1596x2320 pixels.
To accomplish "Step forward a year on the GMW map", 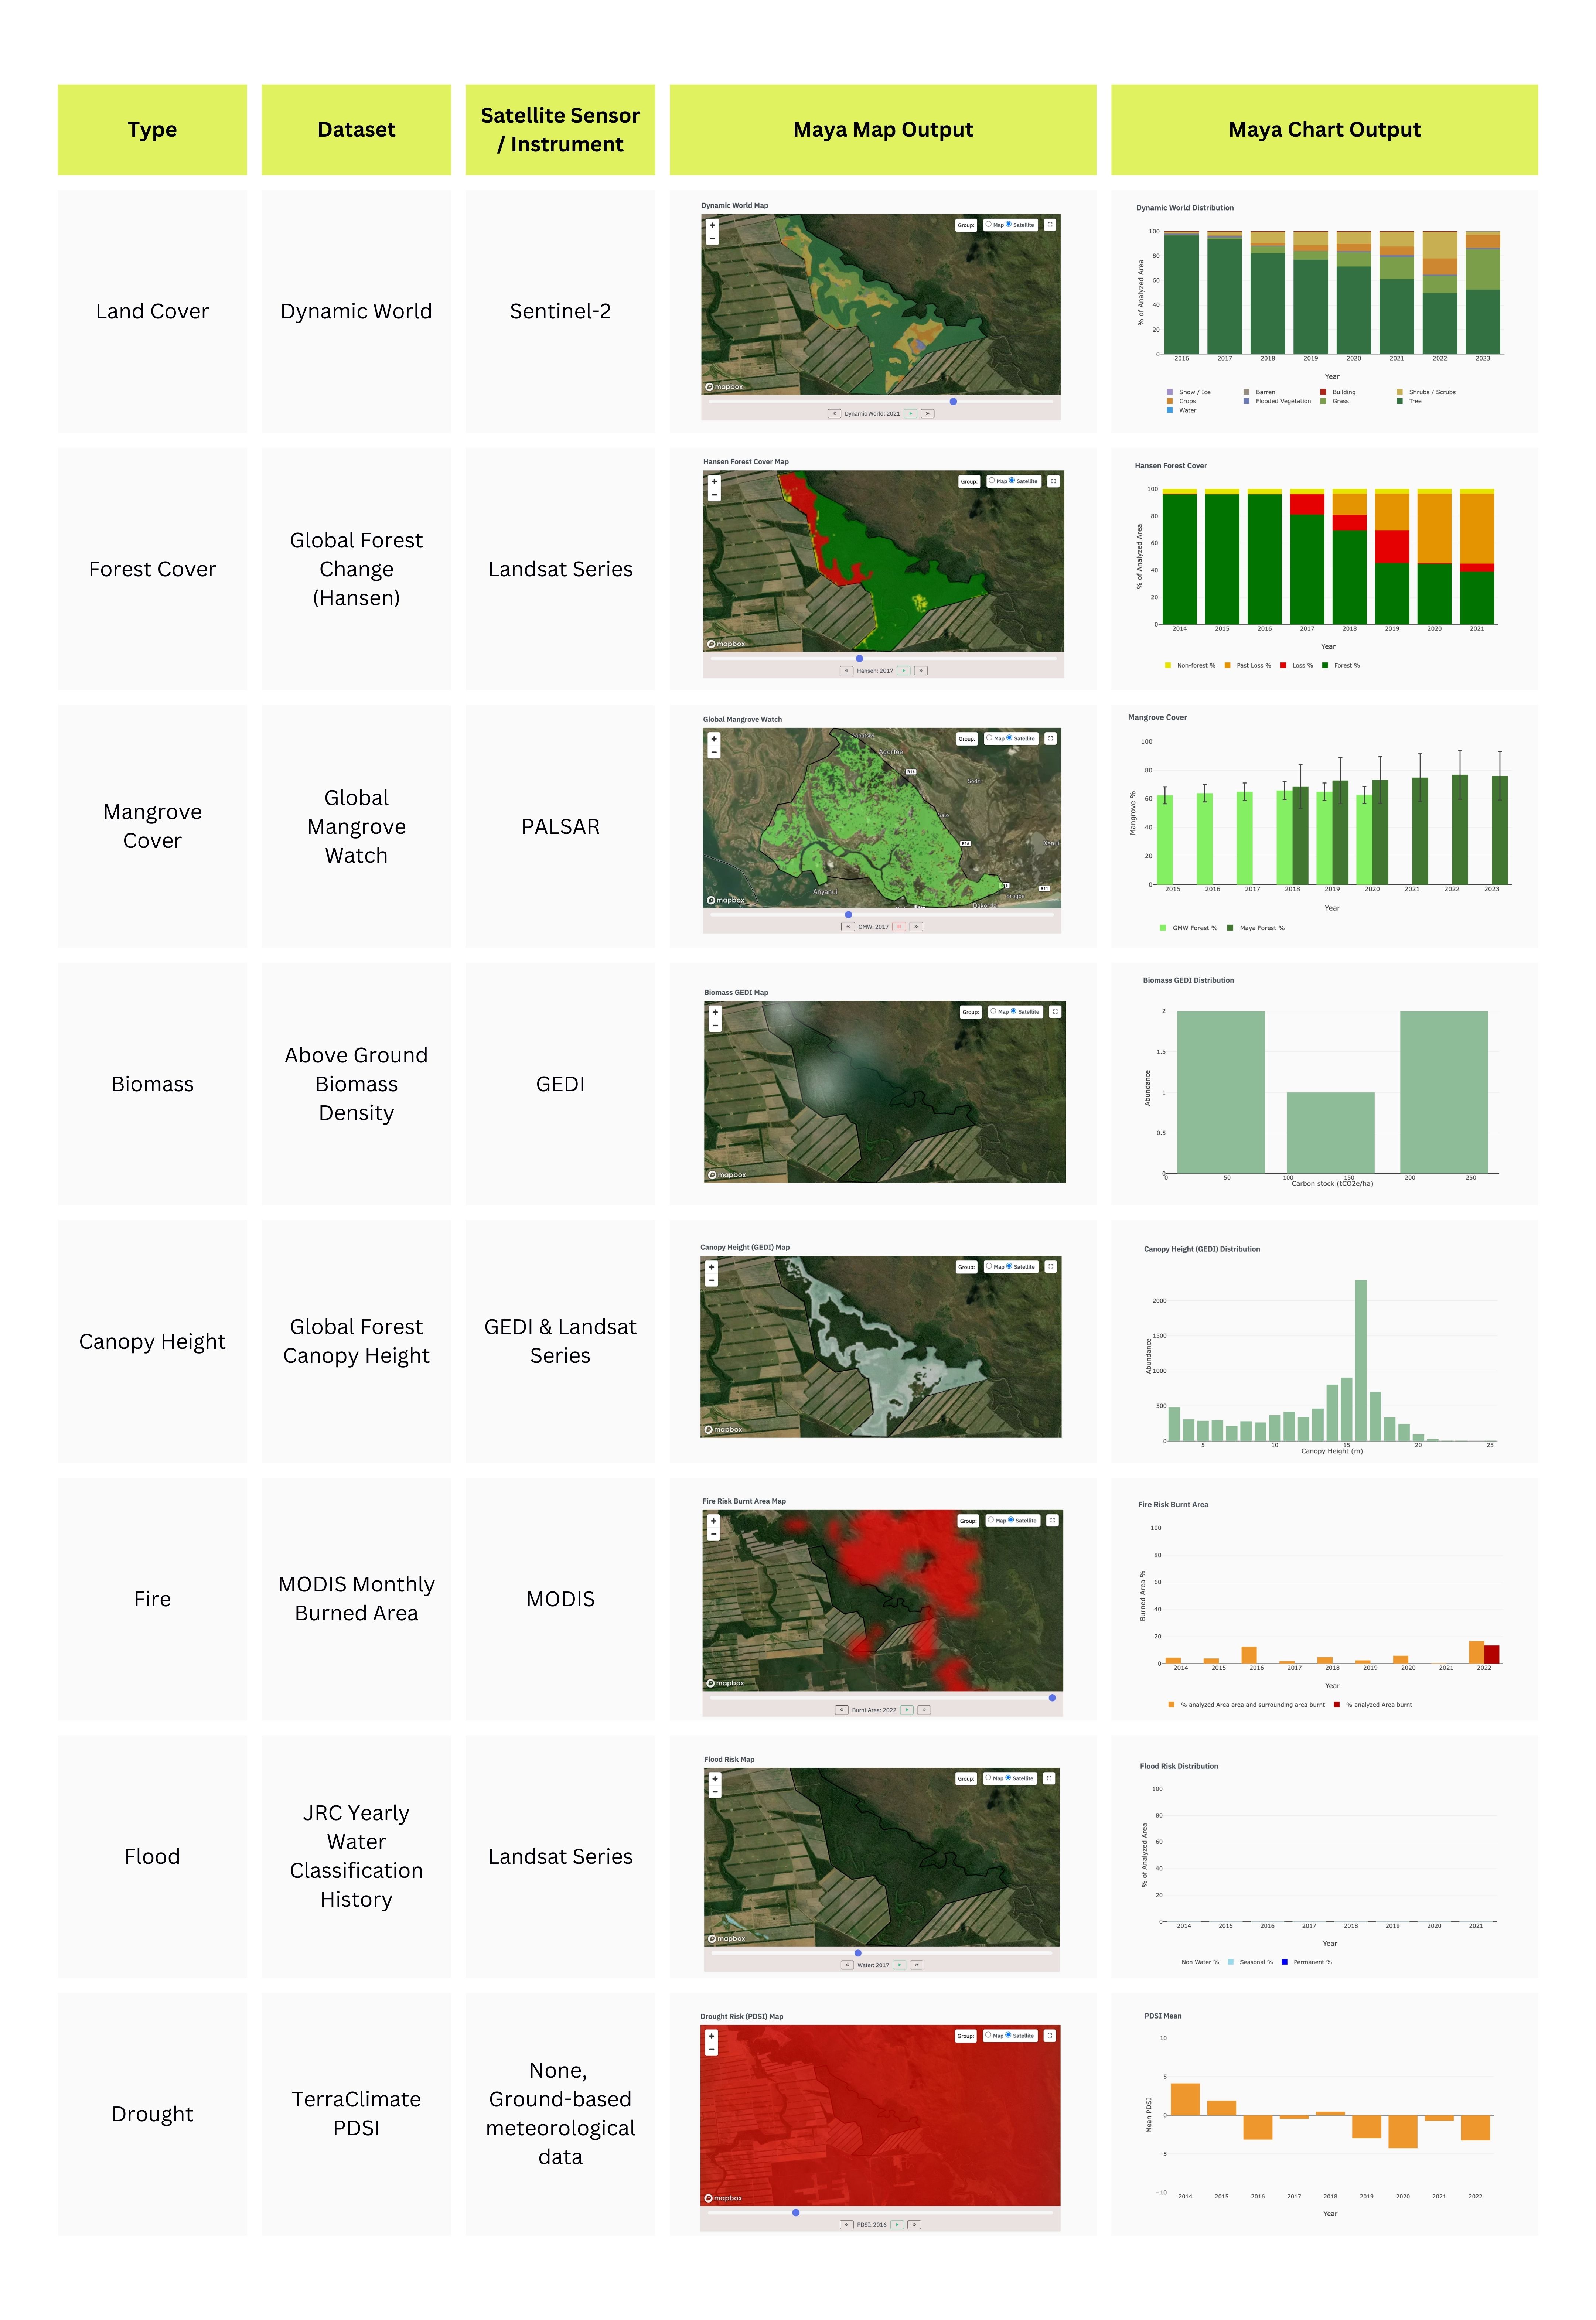I will [916, 926].
